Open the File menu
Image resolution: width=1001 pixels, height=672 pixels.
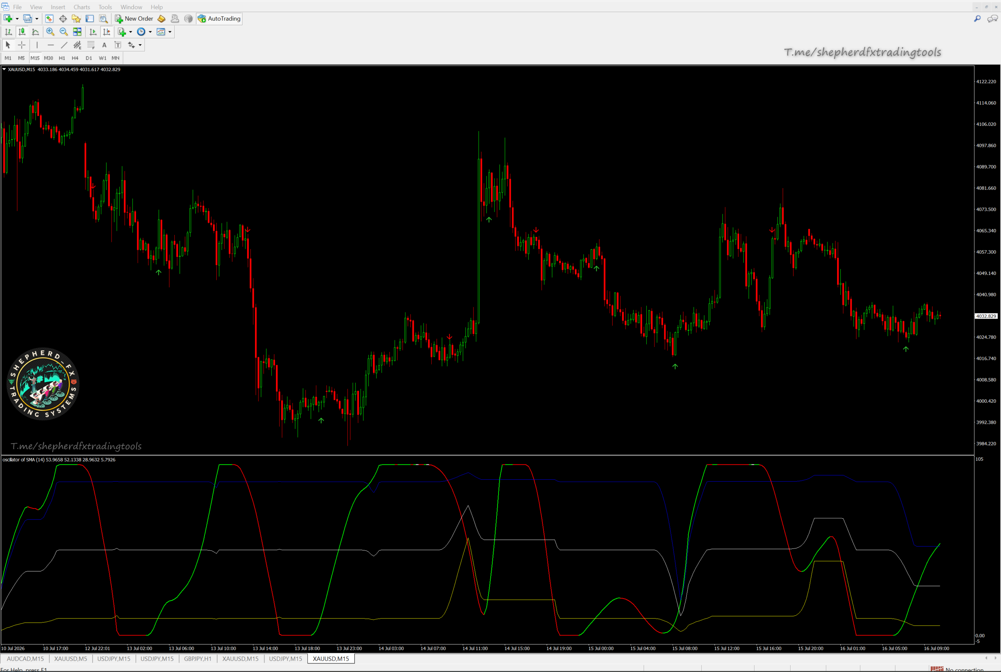tap(17, 7)
